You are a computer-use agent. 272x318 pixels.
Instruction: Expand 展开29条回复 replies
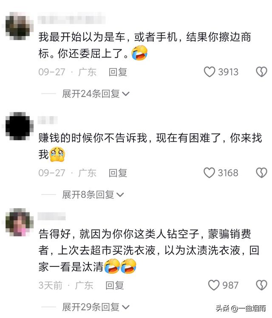click(96, 307)
